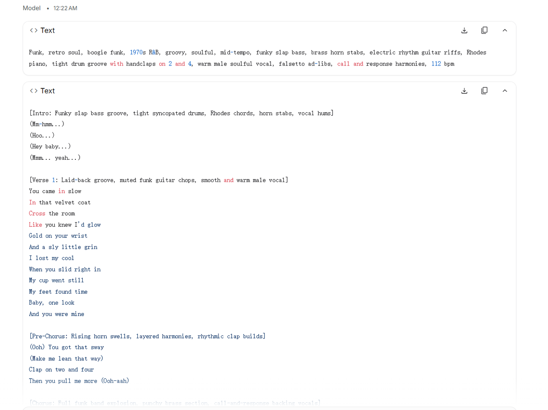Download the text block starting "Funk, retro soul"
548x410 pixels.
[x=464, y=30]
